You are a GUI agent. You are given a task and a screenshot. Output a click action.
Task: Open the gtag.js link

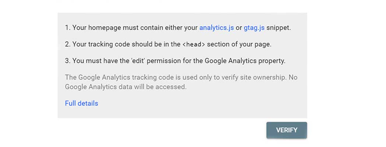coord(254,28)
